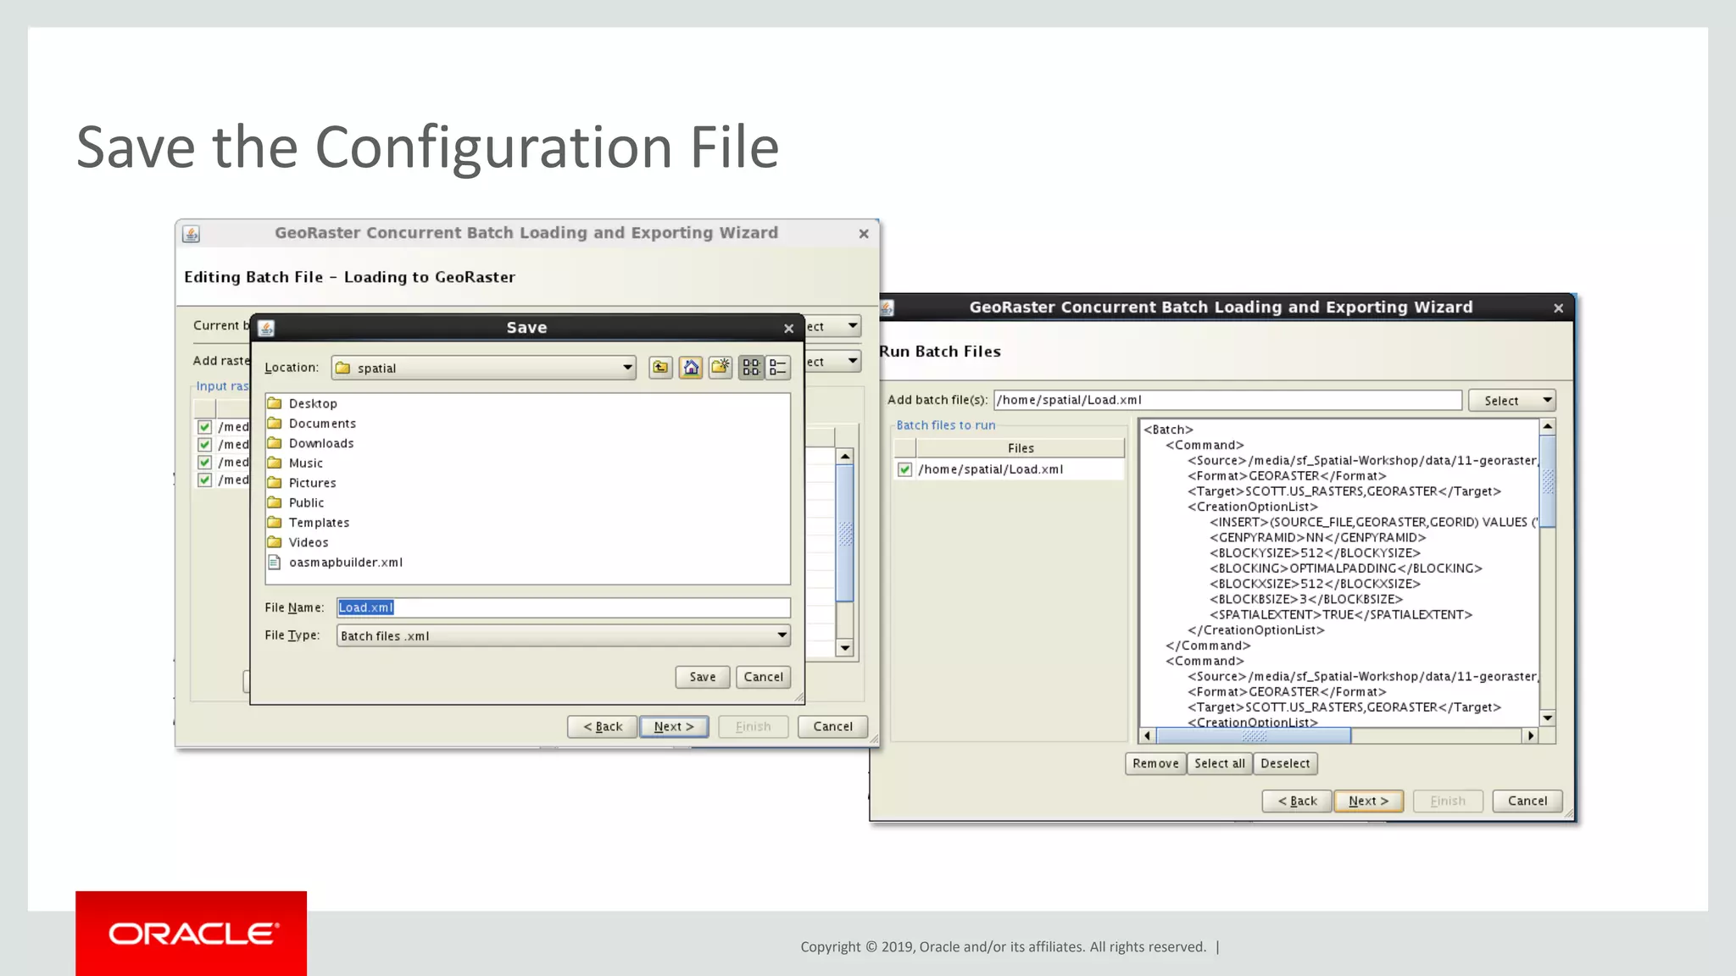Click Cancel button in Save dialog
The width and height of the screenshot is (1736, 976).
pyautogui.click(x=764, y=677)
